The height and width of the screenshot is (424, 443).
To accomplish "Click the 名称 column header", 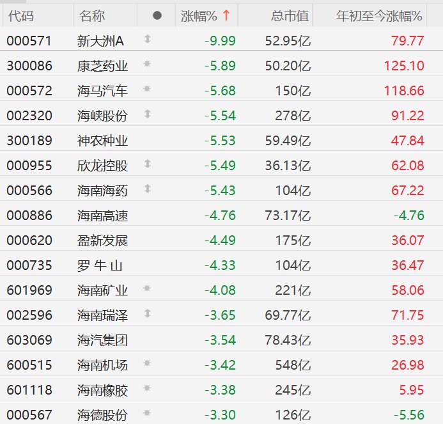I will click(x=93, y=16).
